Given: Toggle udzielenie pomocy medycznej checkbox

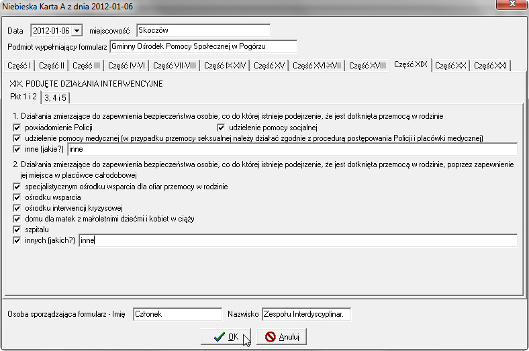Looking at the screenshot, I should (x=17, y=138).
